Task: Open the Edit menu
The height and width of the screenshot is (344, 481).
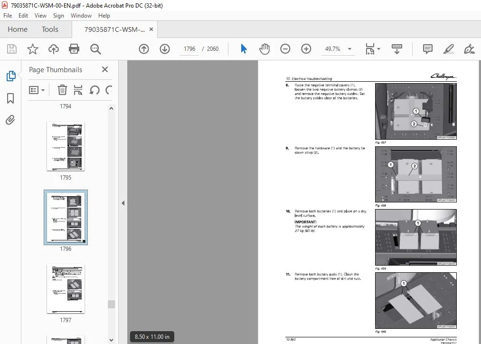Action: click(23, 16)
